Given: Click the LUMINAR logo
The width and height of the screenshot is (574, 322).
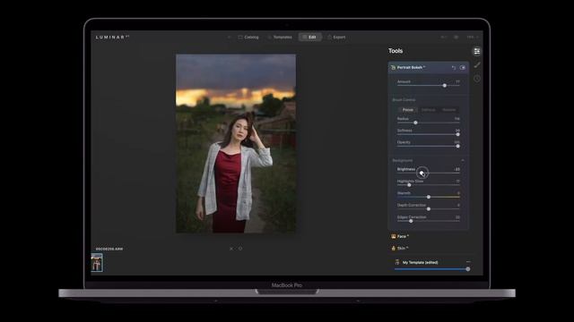Looking at the screenshot, I should point(112,38).
